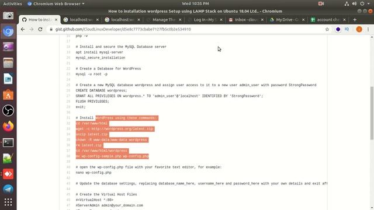Bookmark this page with star icon
Screen dimensions: 374x210
click(x=327, y=29)
